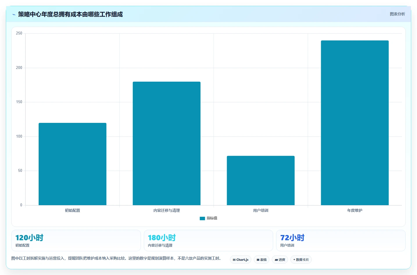This screenshot has width=417, height=275.
Task: Click the 用户培训 x-axis label
Action: pyautogui.click(x=261, y=210)
